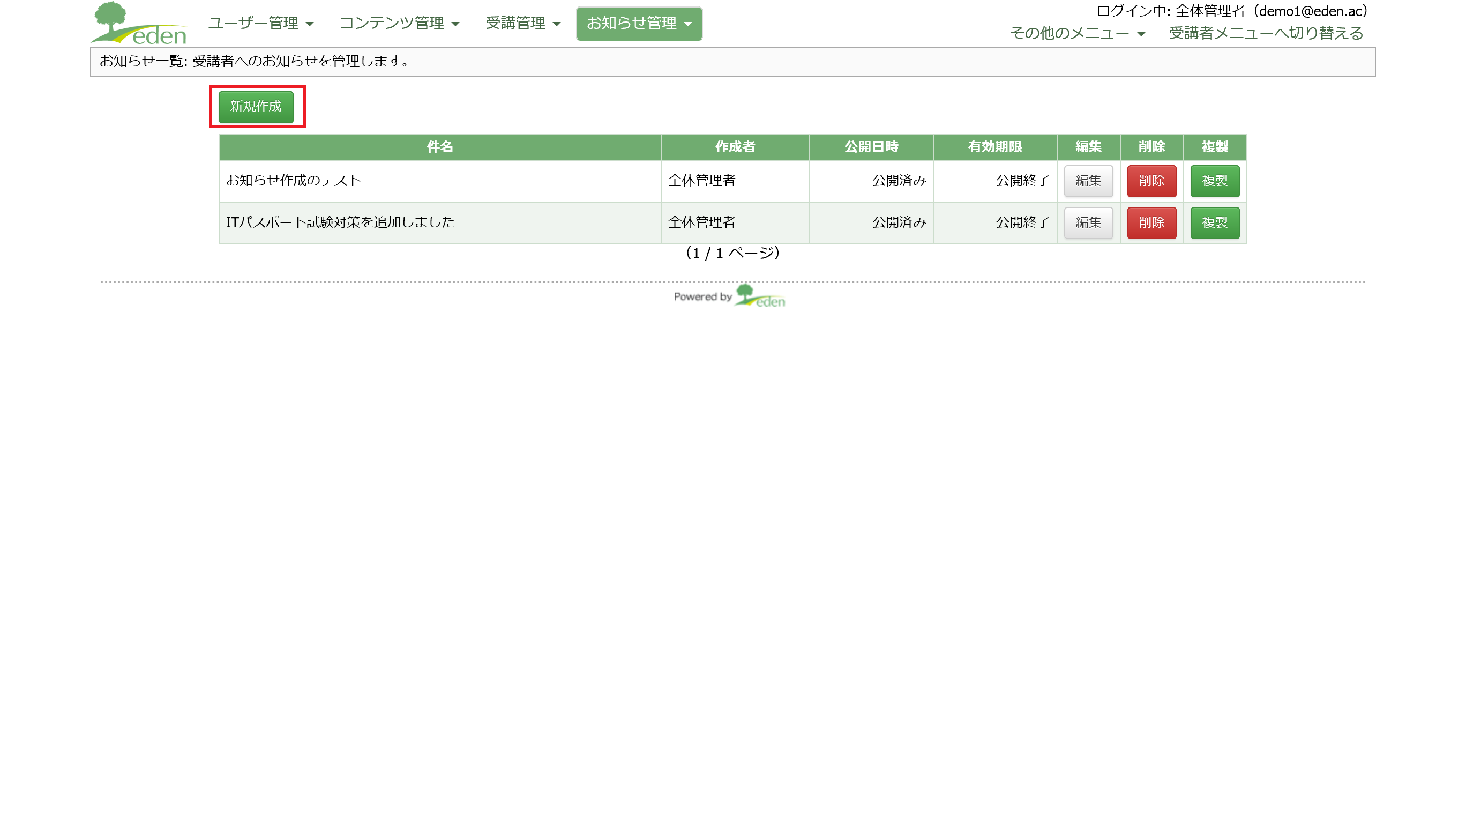Viewport: 1466px width, 824px height.
Task: Click the 公開日時 column header
Action: 871,147
